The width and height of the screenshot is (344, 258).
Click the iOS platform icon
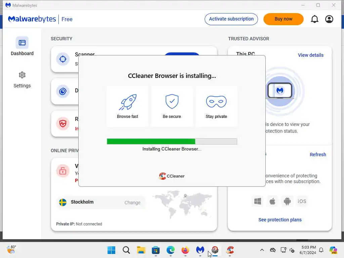click(x=302, y=201)
